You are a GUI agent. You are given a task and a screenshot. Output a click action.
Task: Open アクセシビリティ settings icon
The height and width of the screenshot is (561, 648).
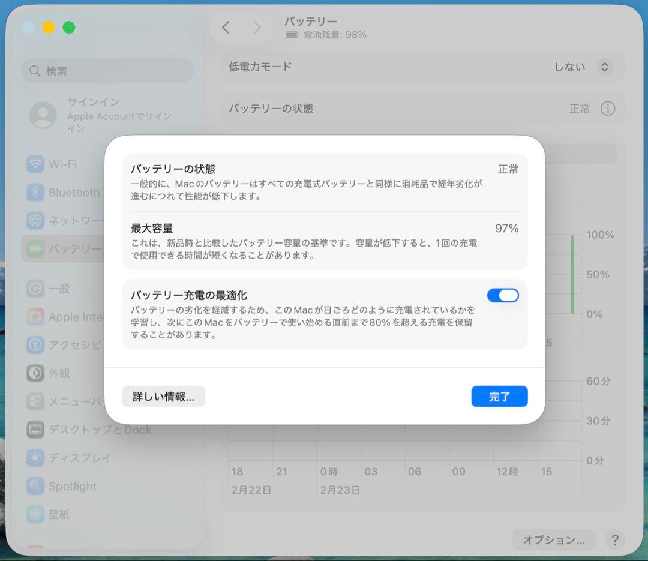[36, 344]
